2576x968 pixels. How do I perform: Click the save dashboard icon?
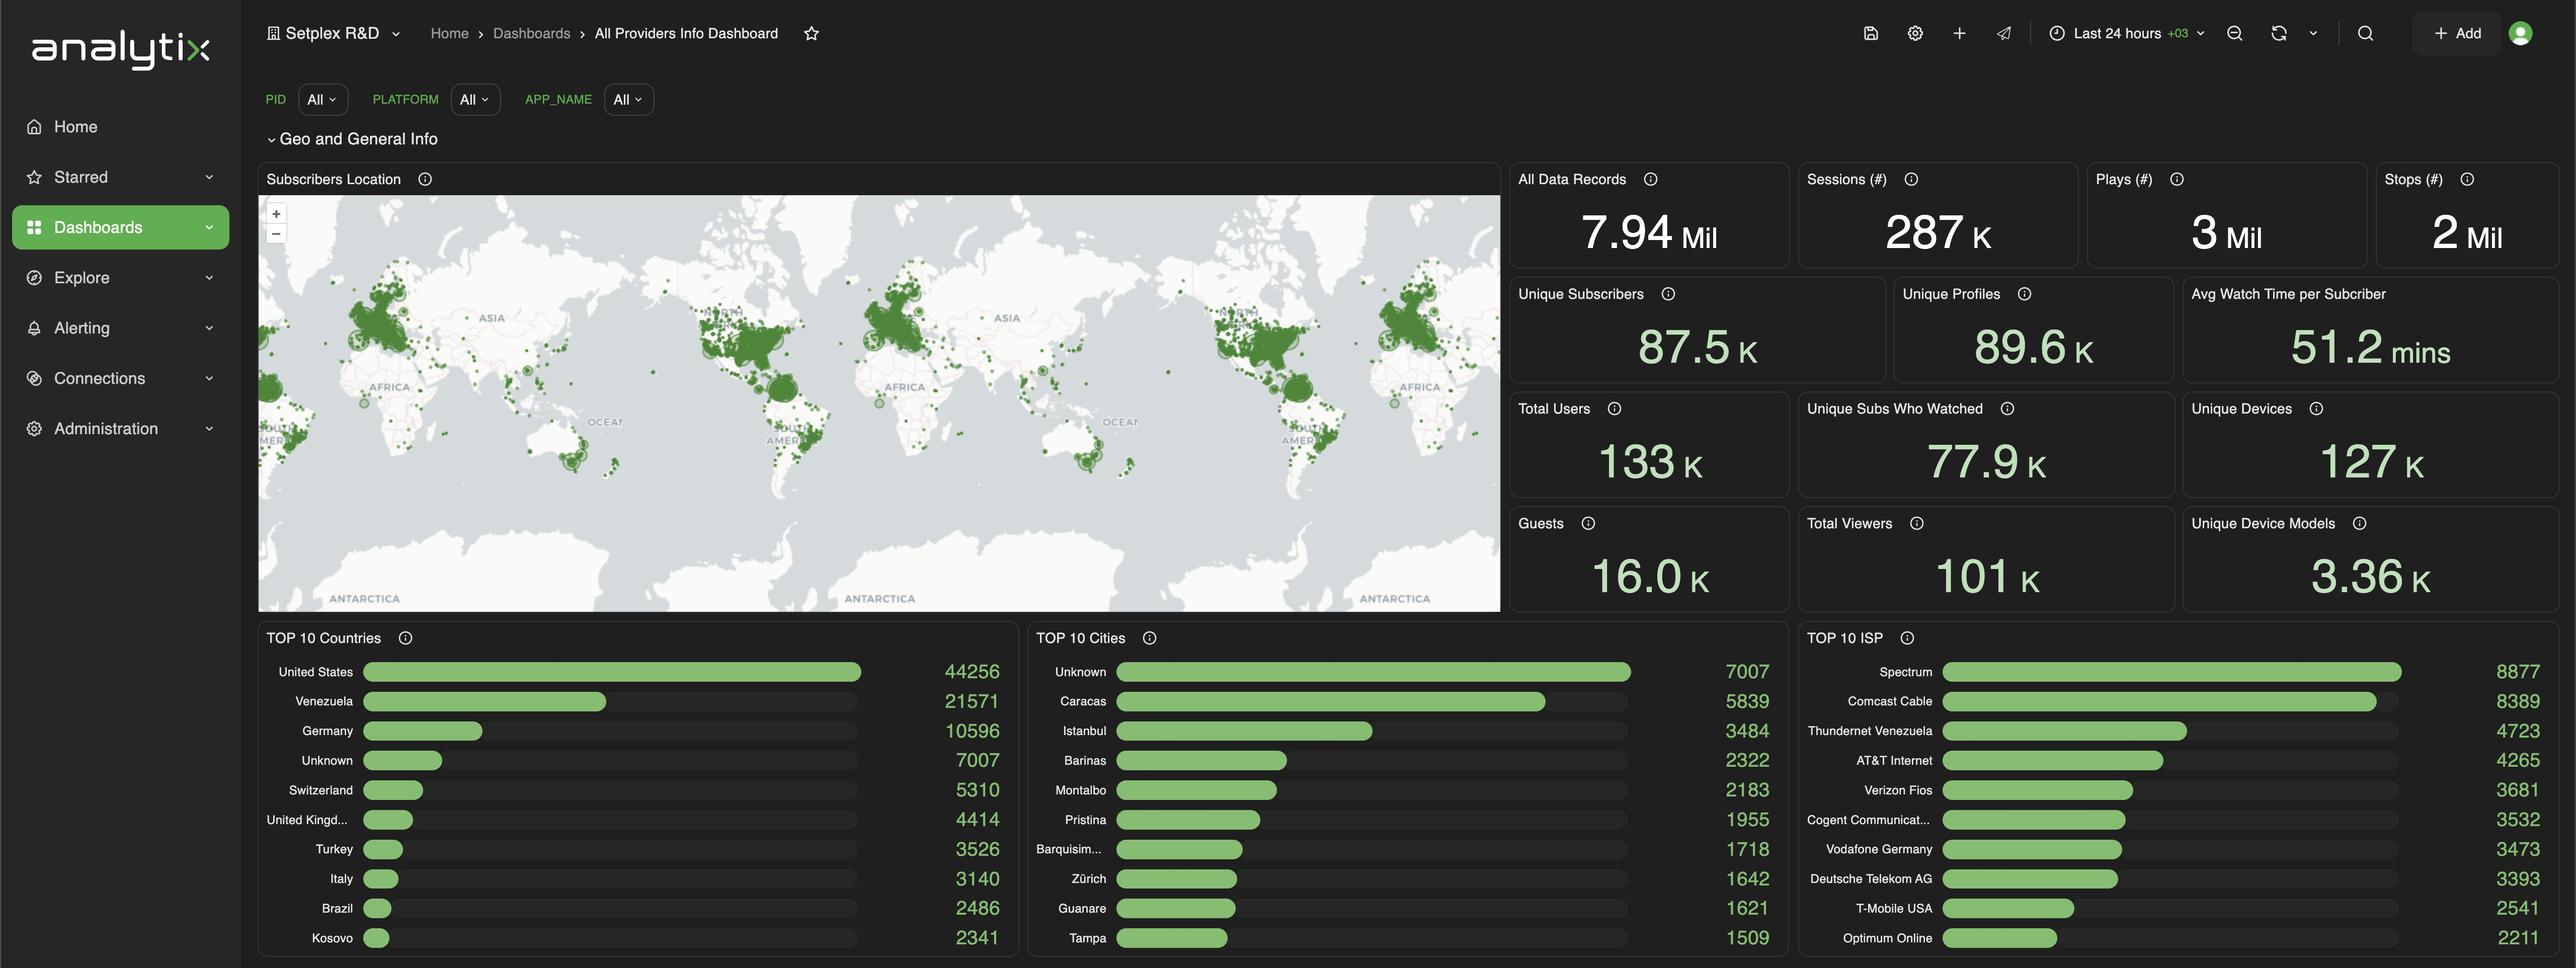(1871, 32)
